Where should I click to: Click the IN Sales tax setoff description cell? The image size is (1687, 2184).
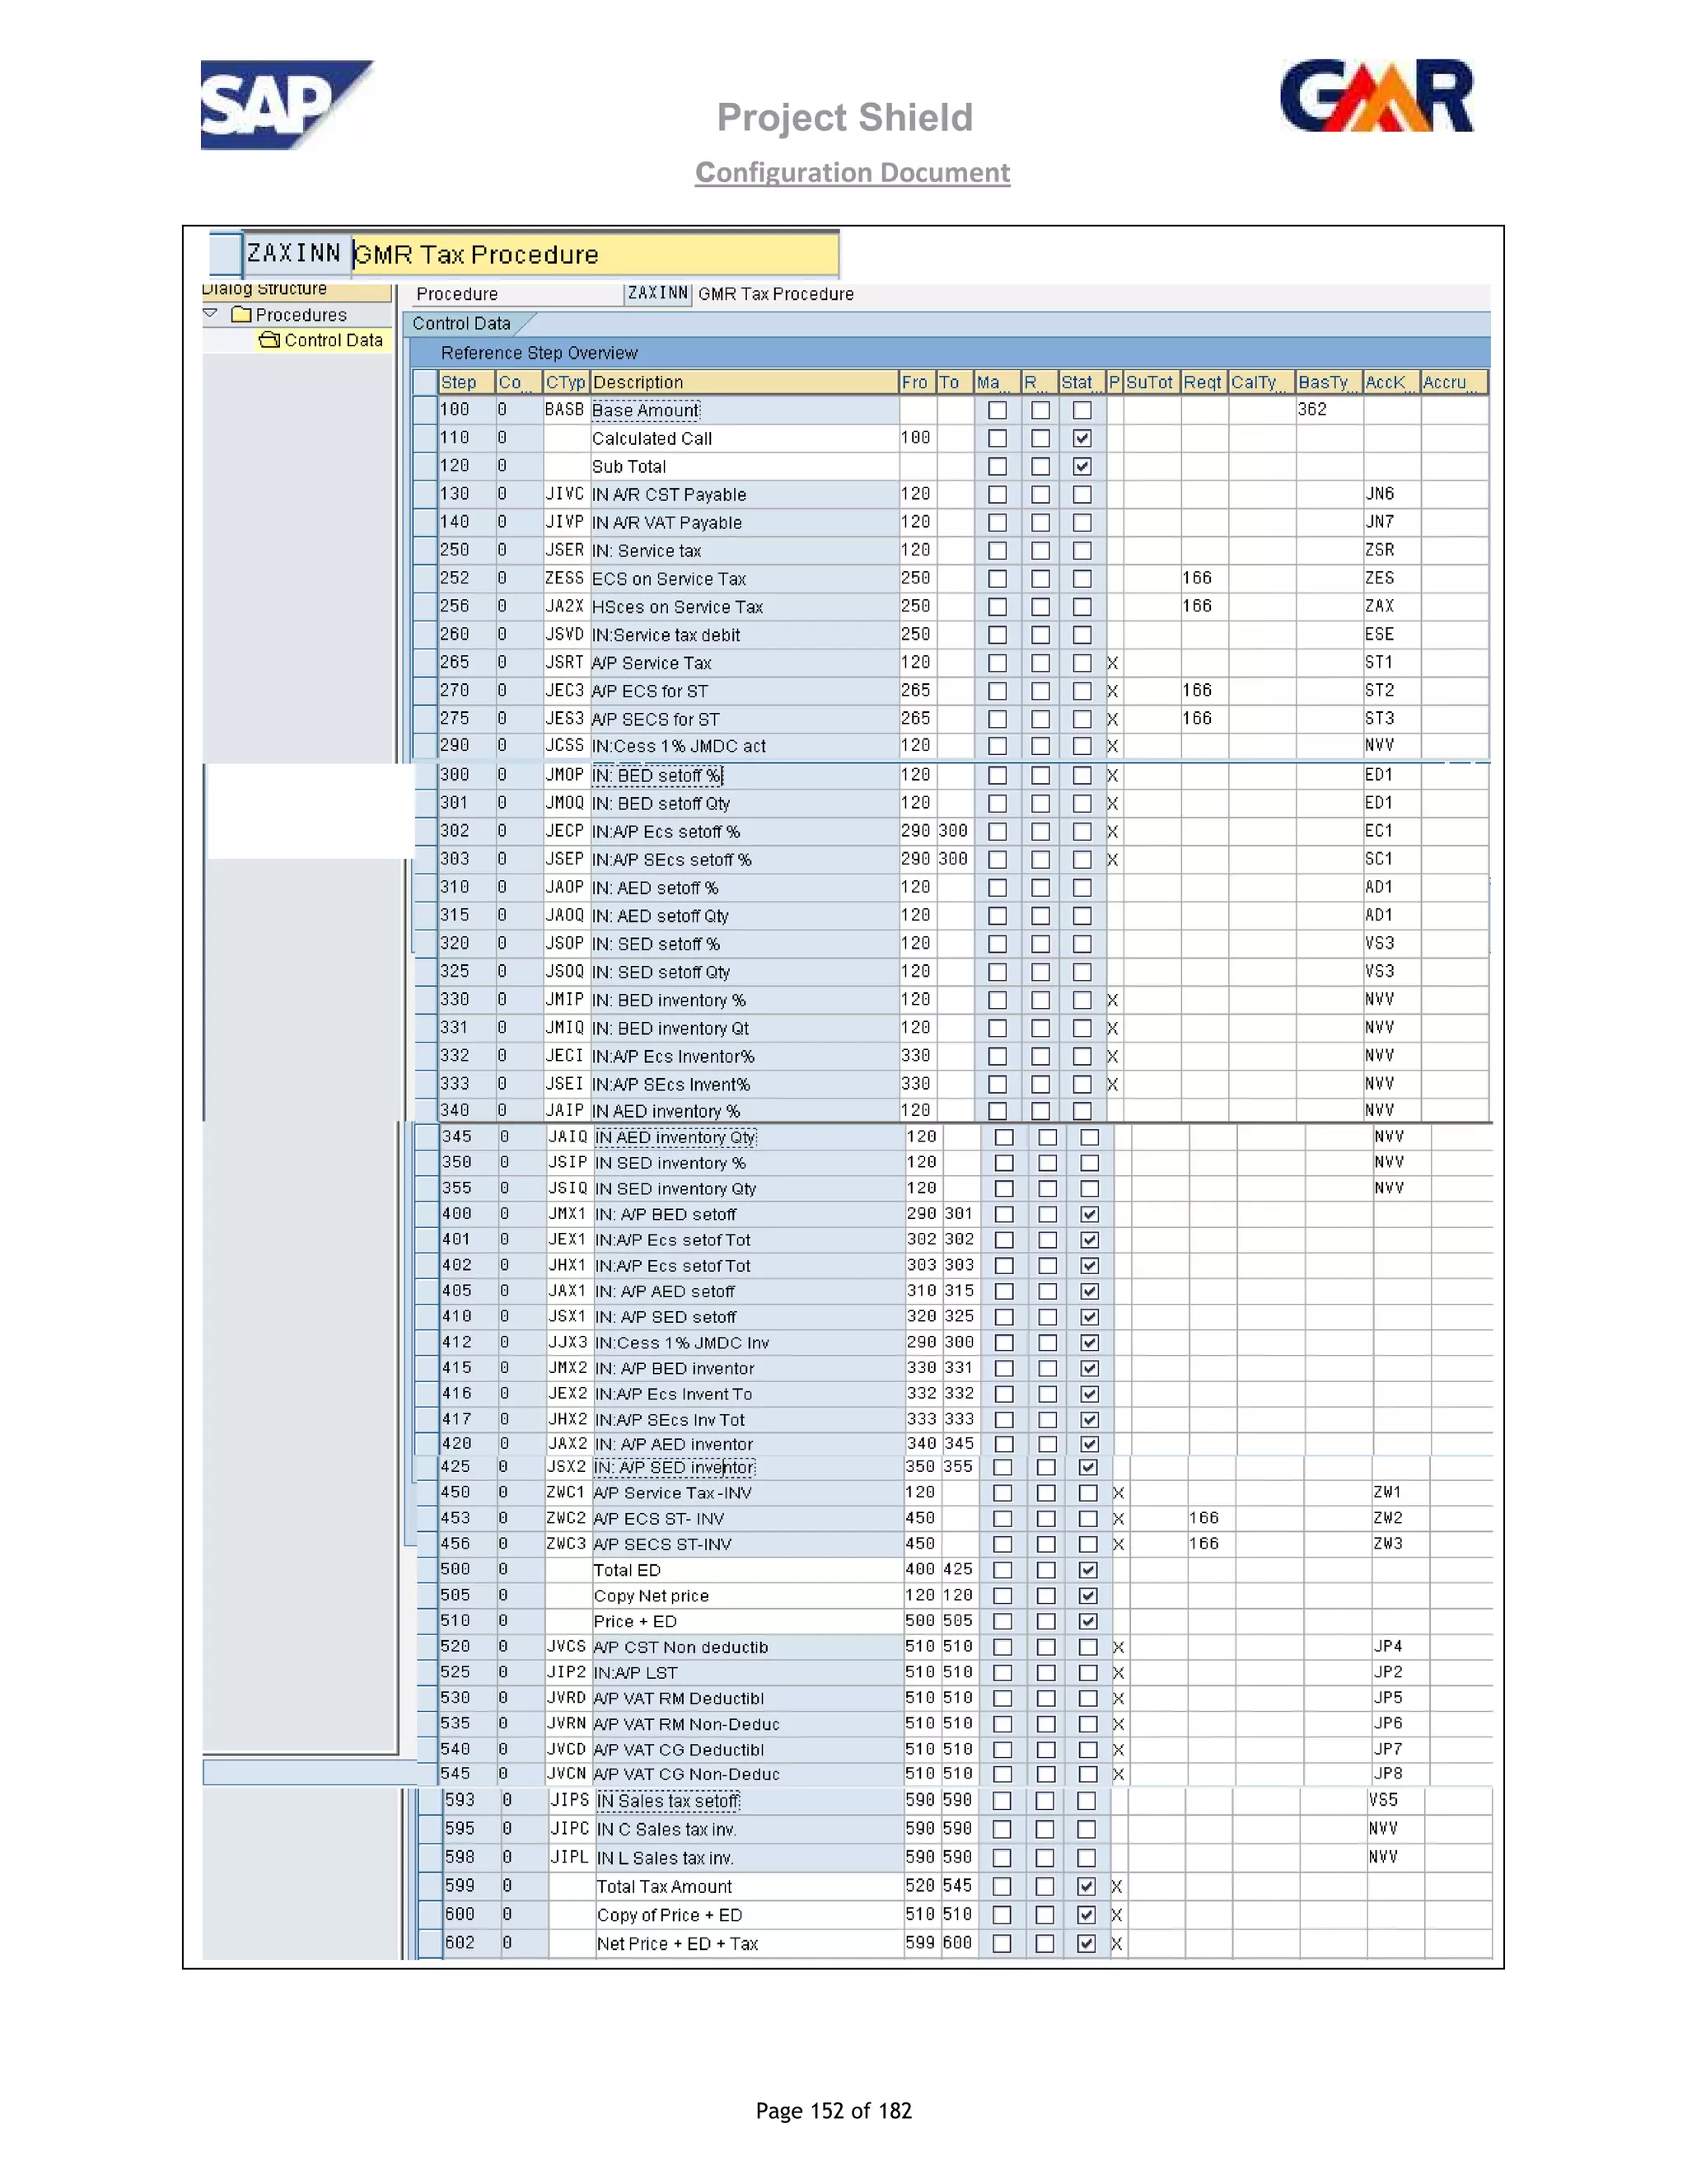749,1801
